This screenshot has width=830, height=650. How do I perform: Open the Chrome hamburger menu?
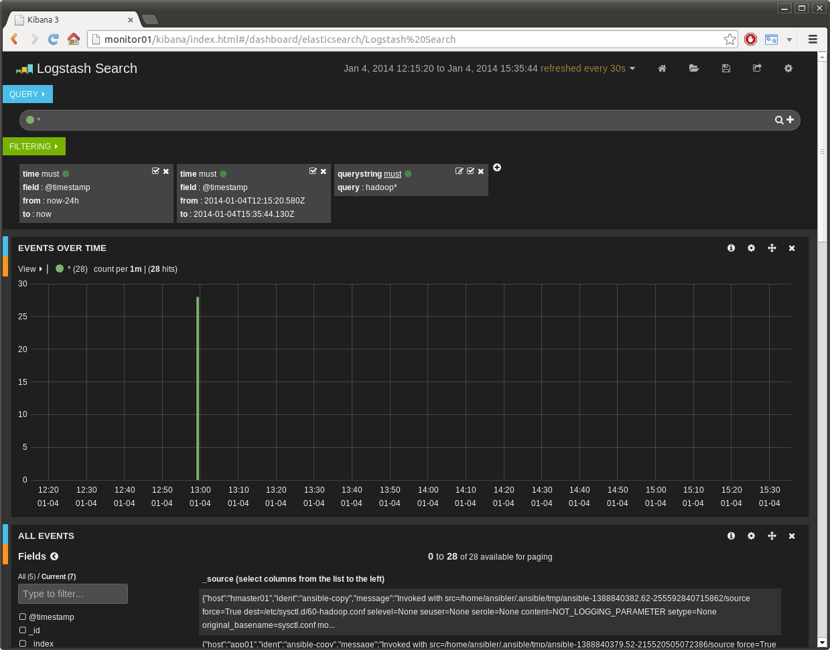[813, 39]
